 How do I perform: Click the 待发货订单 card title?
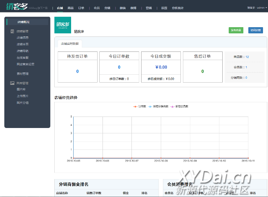pyautogui.click(x=78, y=56)
